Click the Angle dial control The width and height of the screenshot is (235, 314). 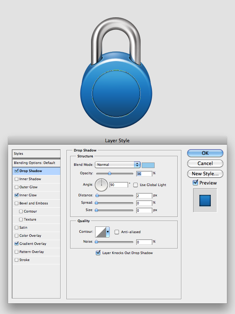point(101,185)
